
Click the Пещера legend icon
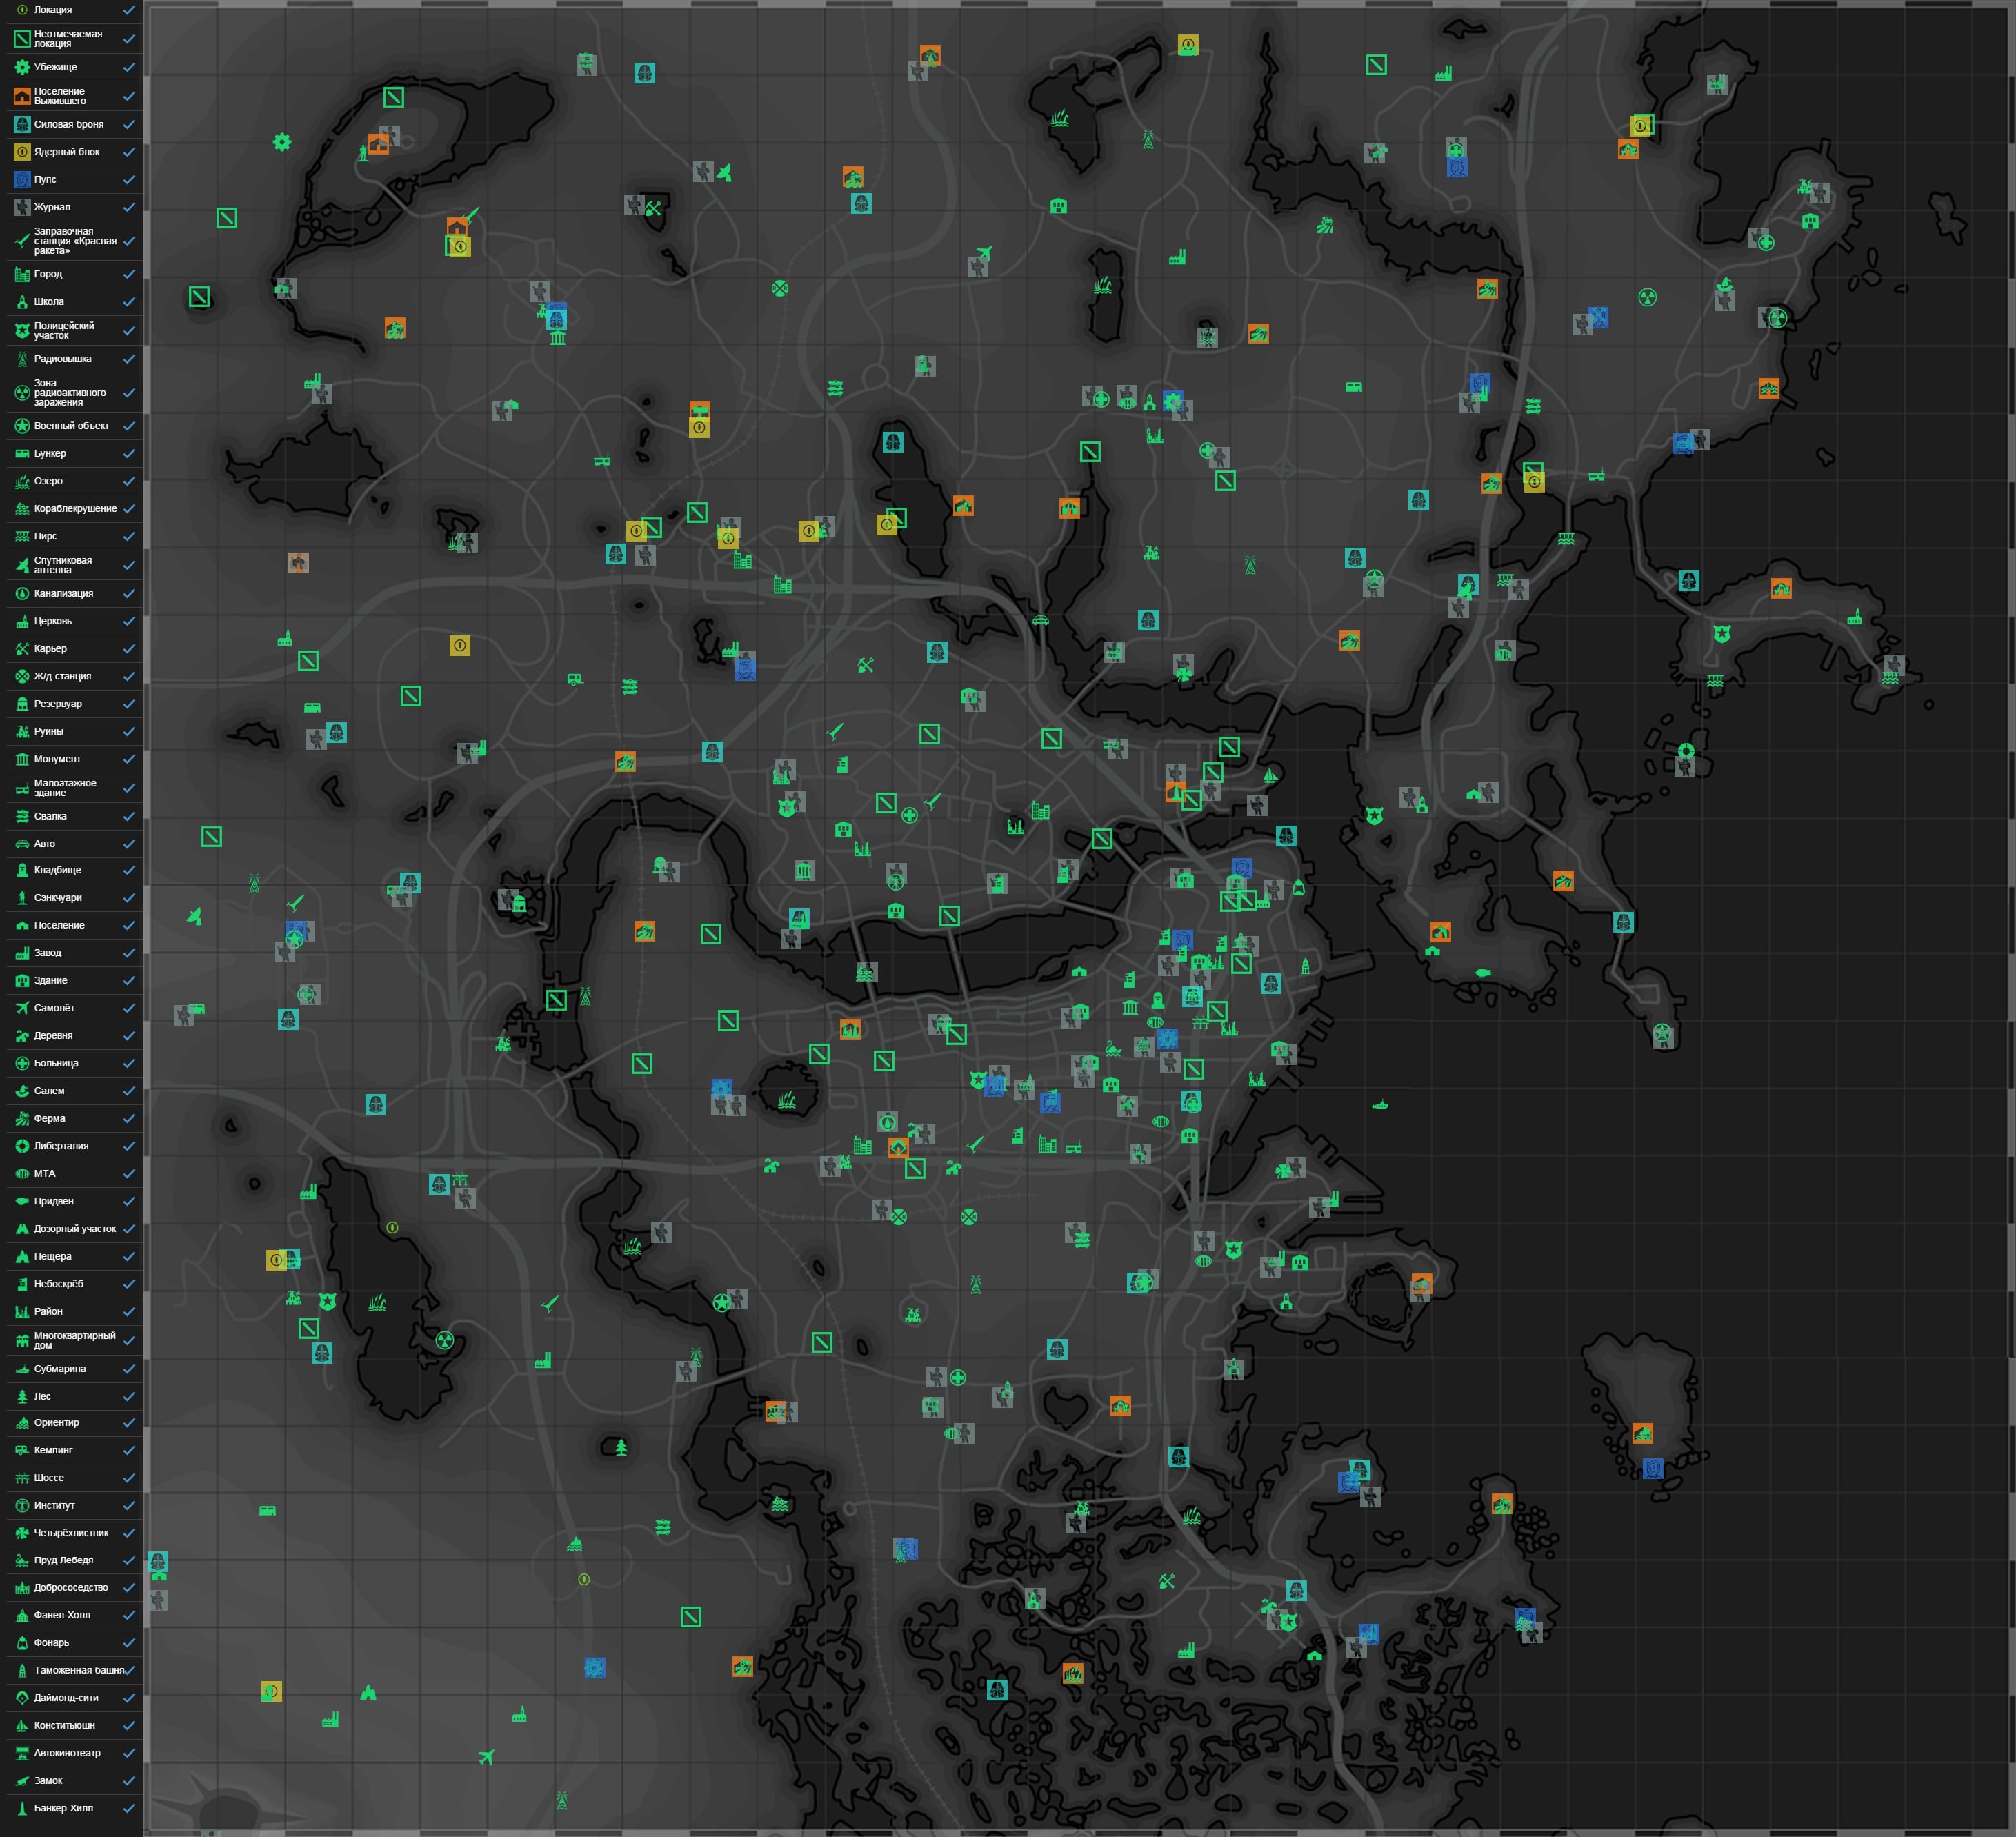[x=22, y=1256]
